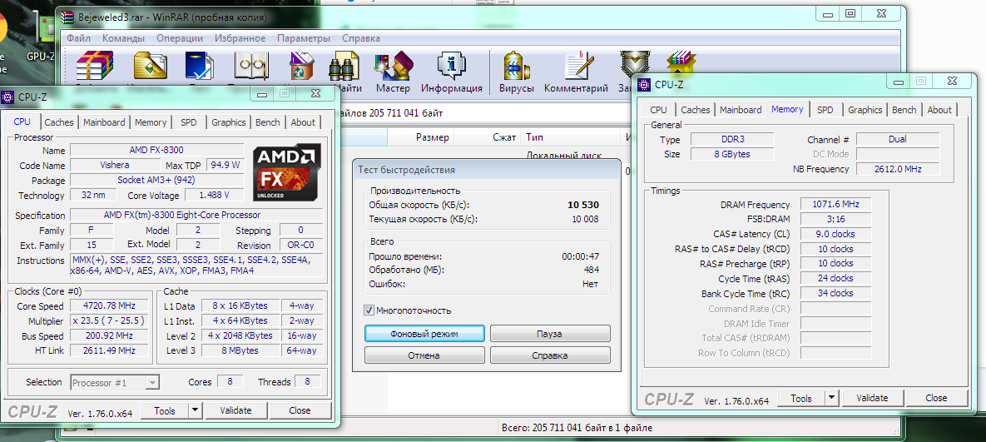Screen dimensions: 986x442
Task: Click the Пауза button in benchmark dialog
Action: [x=550, y=334]
